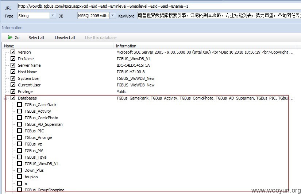
Task: Click the Public privilege value
Action: pos(121,92)
